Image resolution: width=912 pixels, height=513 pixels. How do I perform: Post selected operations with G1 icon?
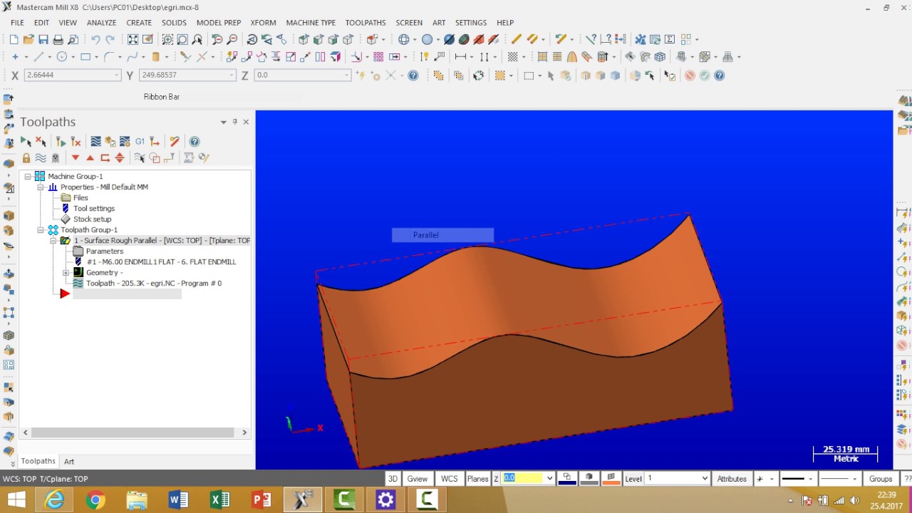click(140, 142)
